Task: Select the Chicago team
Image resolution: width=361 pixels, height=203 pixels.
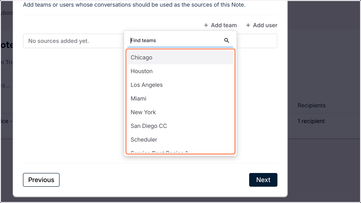Action: [x=180, y=57]
